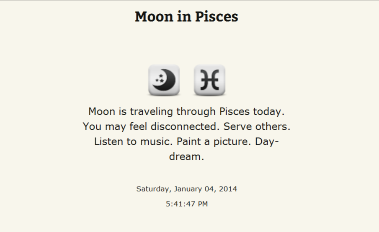This screenshot has height=232, width=379.
Task: Click the word "Moon" in the heading
Action: pos(154,17)
